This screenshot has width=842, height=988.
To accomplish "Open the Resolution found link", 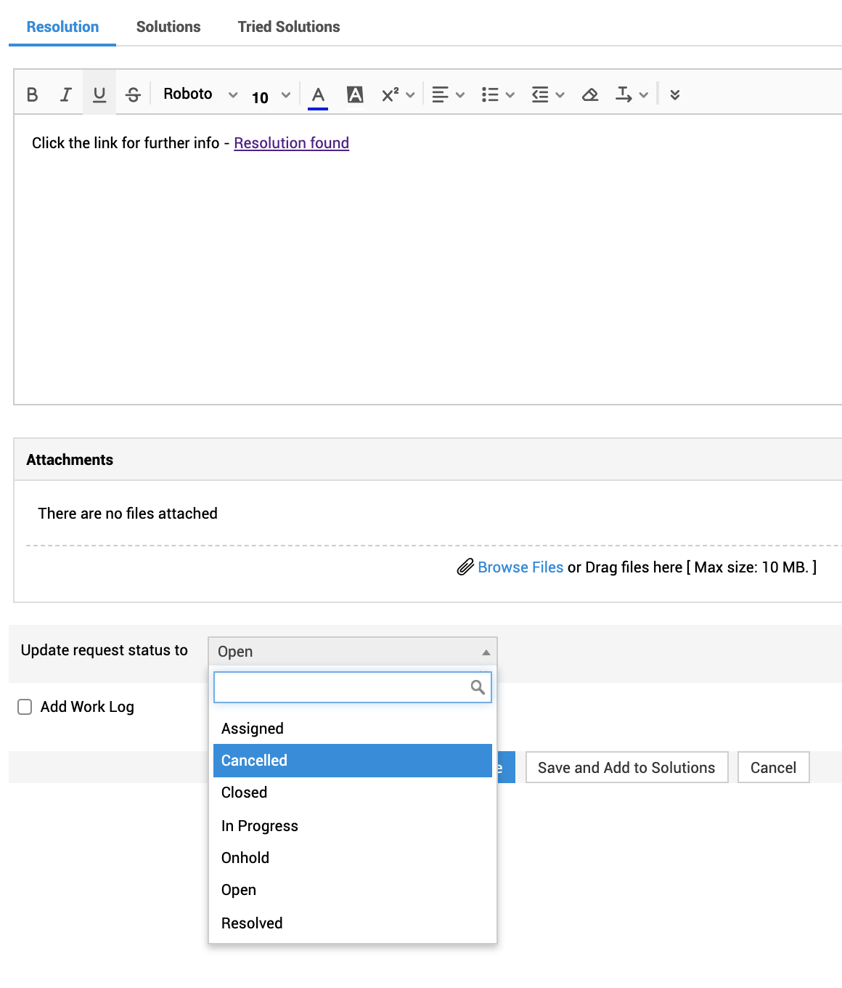I will 291,143.
